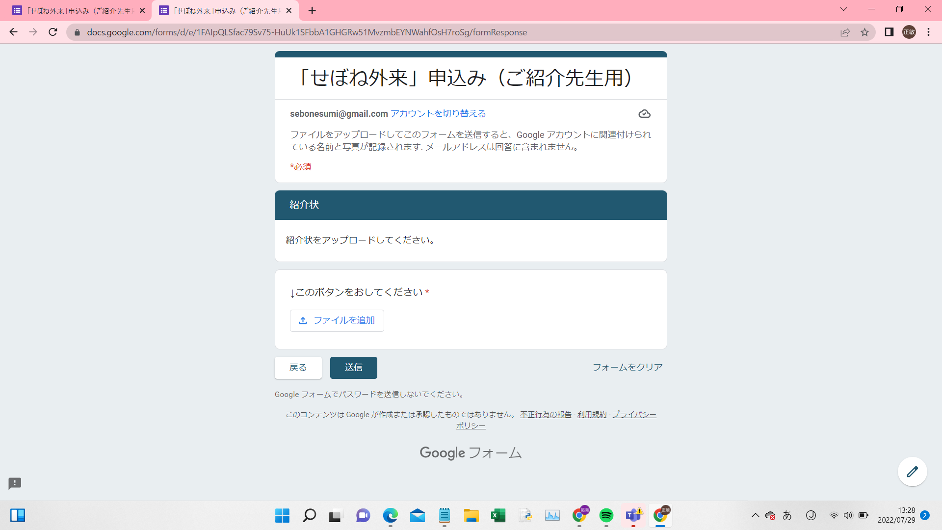
Task: Open Chrome three-dot menu
Action: pos(928,32)
